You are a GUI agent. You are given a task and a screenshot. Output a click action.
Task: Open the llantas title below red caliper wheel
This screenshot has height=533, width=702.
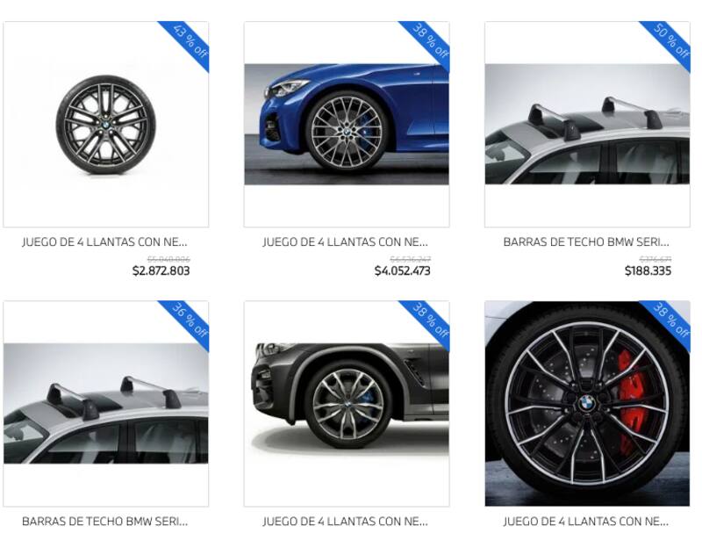click(x=586, y=522)
